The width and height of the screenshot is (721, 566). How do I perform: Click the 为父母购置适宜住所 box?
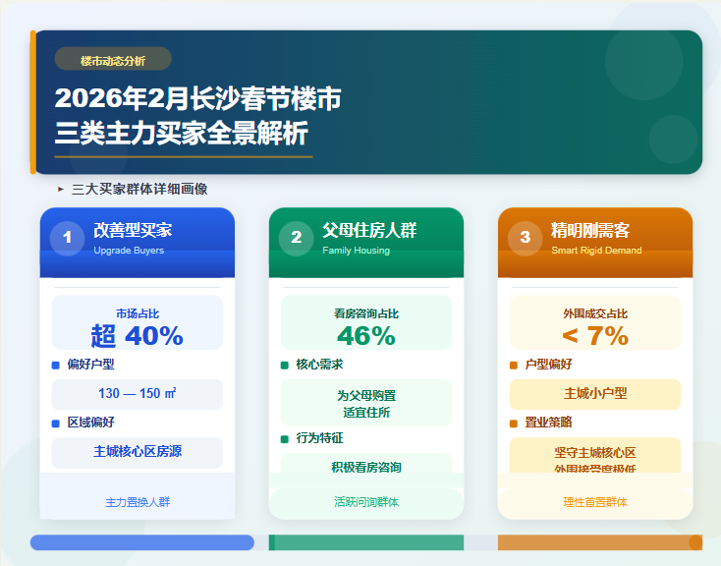366,403
